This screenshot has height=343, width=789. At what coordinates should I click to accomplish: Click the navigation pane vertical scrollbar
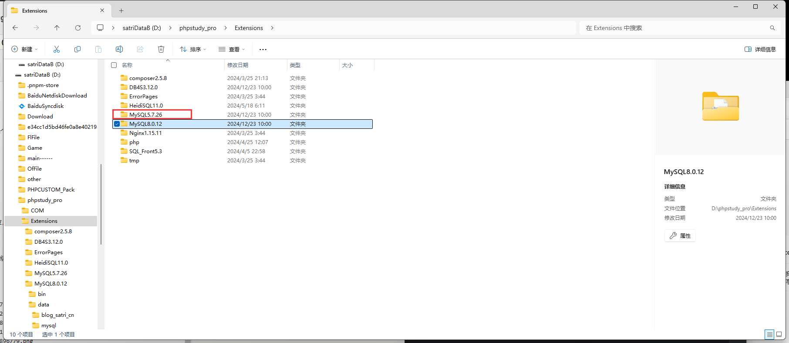point(101,204)
